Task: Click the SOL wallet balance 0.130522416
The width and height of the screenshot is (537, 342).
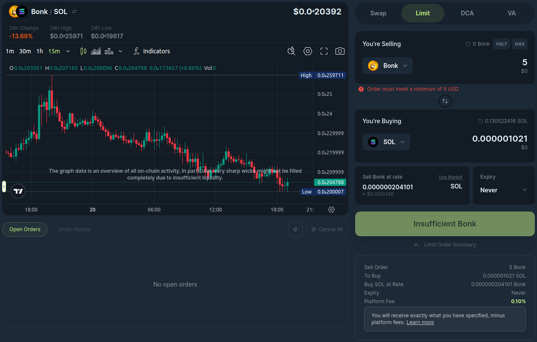Action: click(506, 121)
